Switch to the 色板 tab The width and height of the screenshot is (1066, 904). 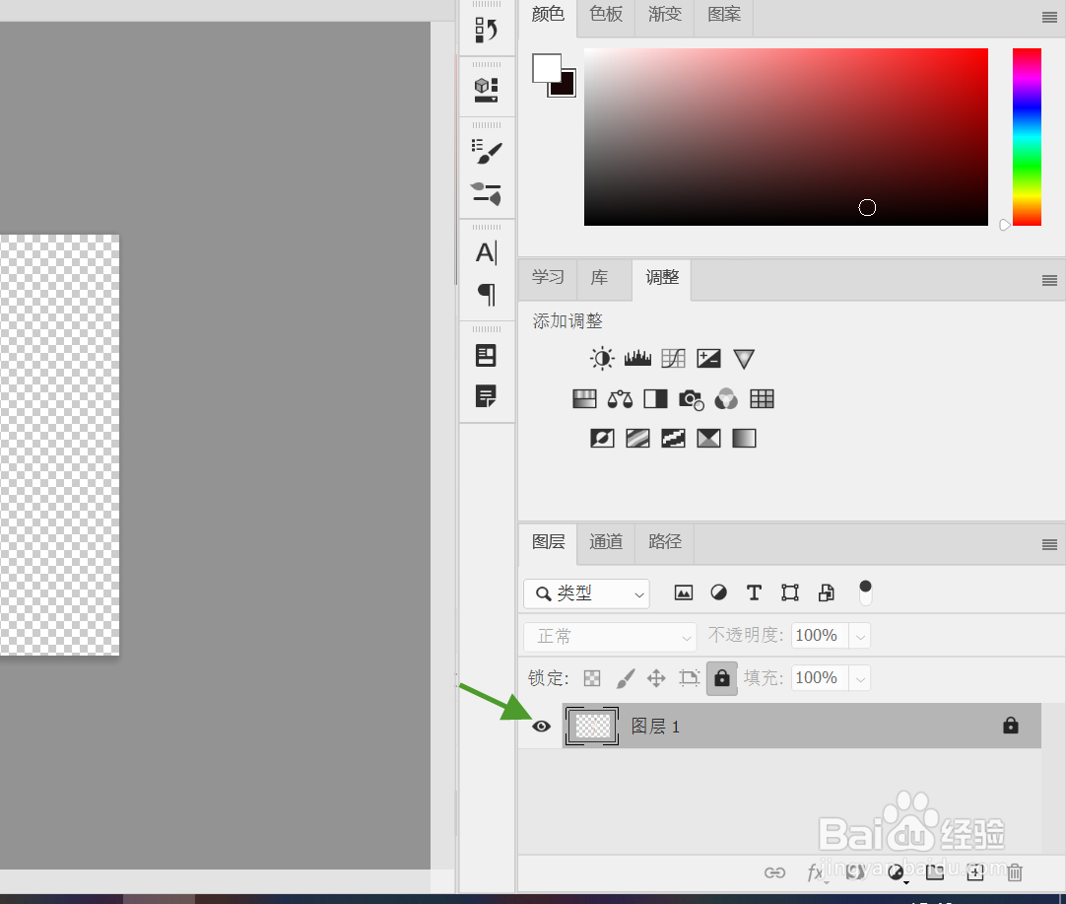606,14
